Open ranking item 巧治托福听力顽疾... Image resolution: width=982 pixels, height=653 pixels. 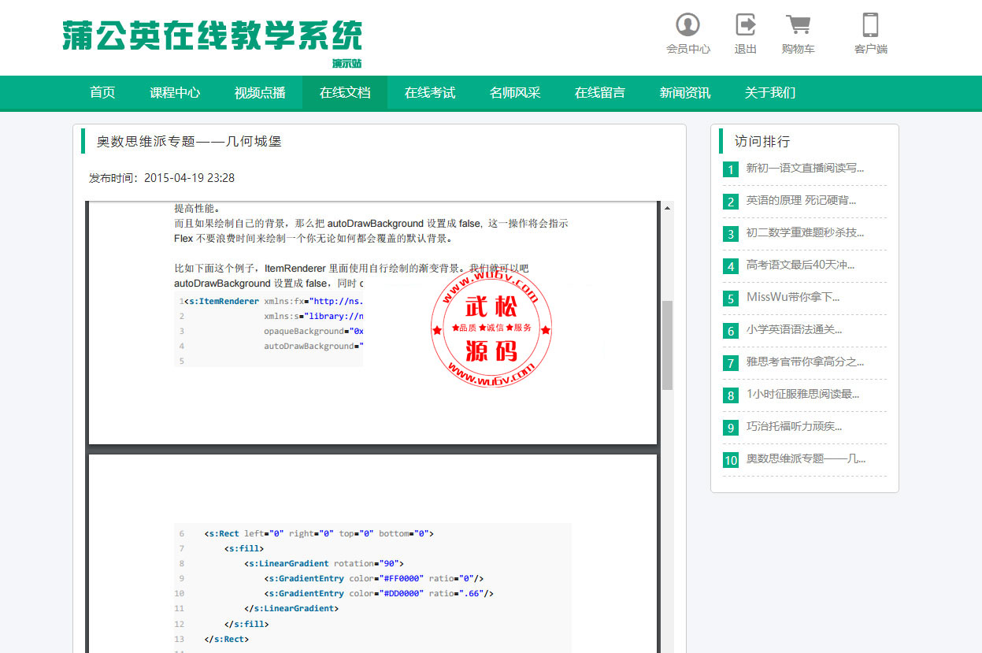tap(794, 426)
